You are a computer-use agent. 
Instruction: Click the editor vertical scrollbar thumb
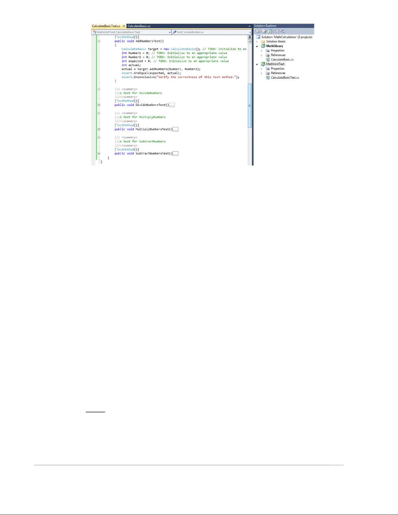point(250,106)
